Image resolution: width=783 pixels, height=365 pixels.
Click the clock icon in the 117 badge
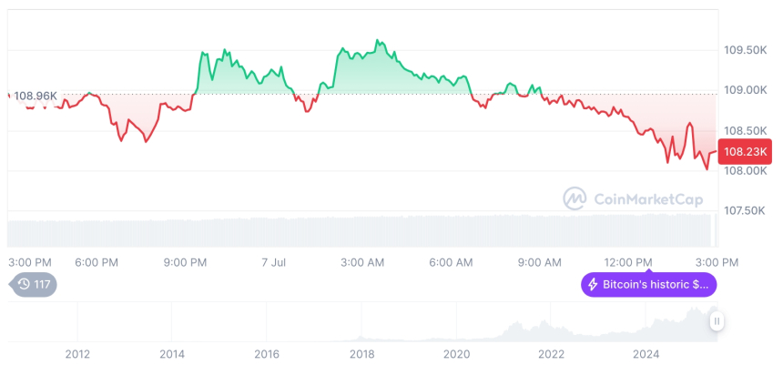(x=24, y=285)
